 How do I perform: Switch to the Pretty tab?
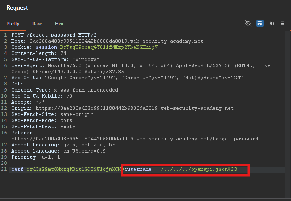point(13,24)
